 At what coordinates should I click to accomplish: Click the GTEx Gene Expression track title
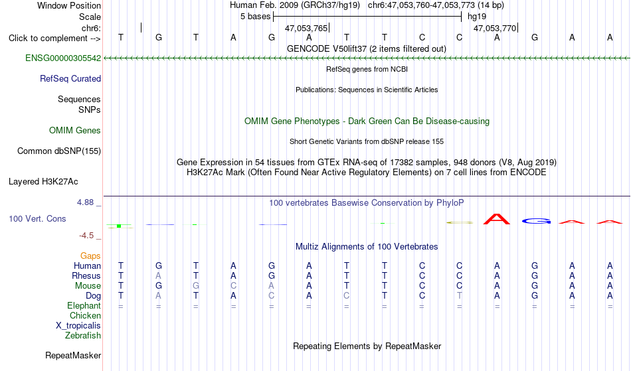click(x=367, y=163)
